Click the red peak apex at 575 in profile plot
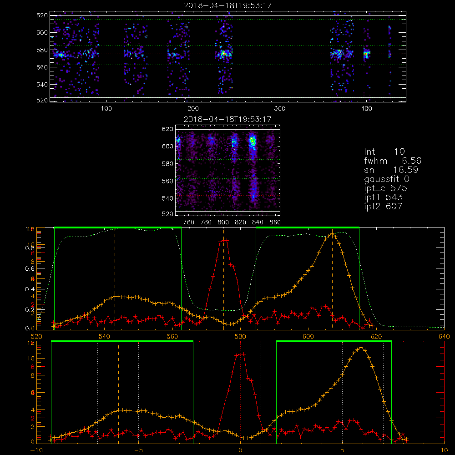Screen dimensions: 455x455 (x=224, y=240)
